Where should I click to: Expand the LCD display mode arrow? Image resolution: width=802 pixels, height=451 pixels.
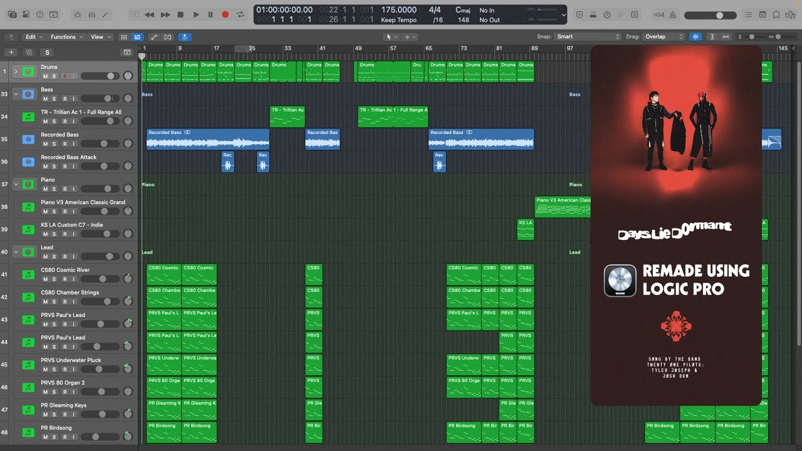point(563,15)
